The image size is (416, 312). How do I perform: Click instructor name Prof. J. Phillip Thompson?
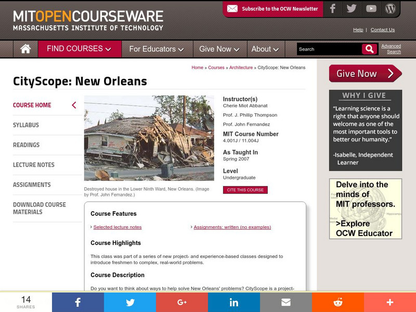point(250,115)
